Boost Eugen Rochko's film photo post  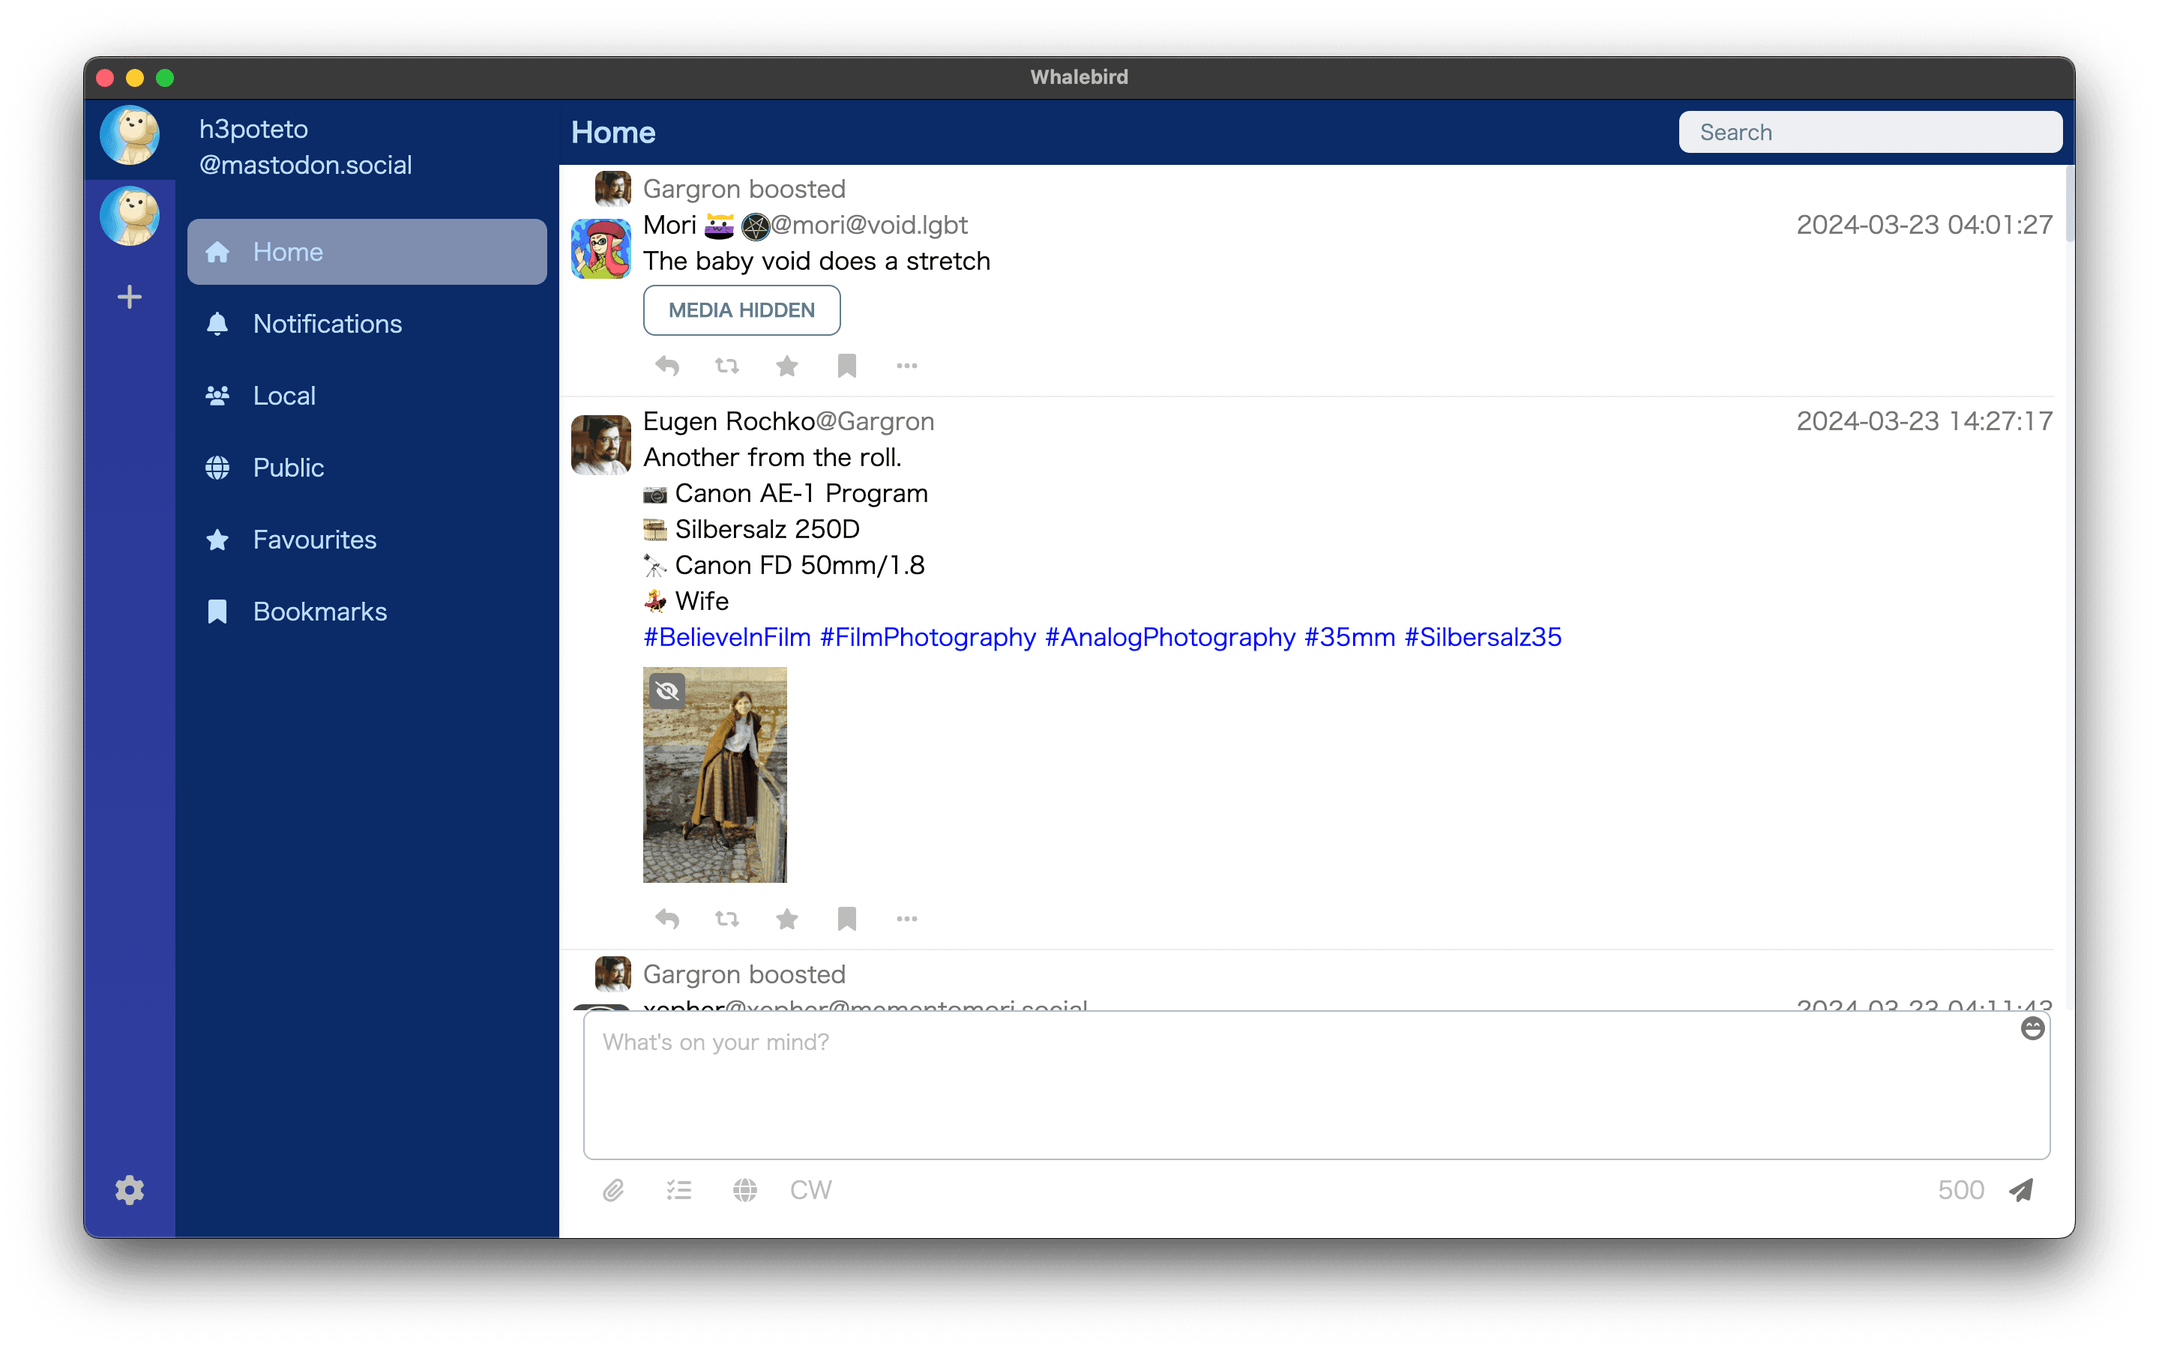tap(727, 918)
